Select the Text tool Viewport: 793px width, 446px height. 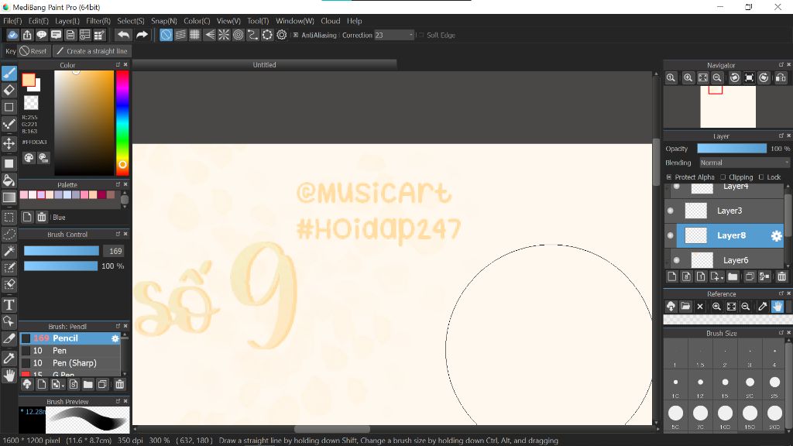[x=9, y=305]
